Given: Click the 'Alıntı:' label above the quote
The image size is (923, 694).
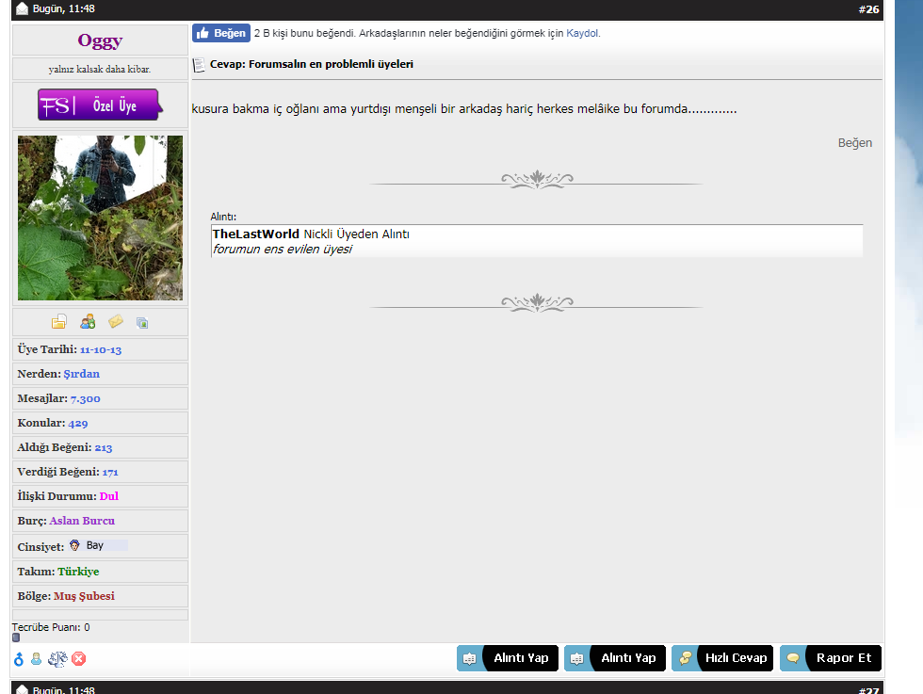Looking at the screenshot, I should 223,217.
